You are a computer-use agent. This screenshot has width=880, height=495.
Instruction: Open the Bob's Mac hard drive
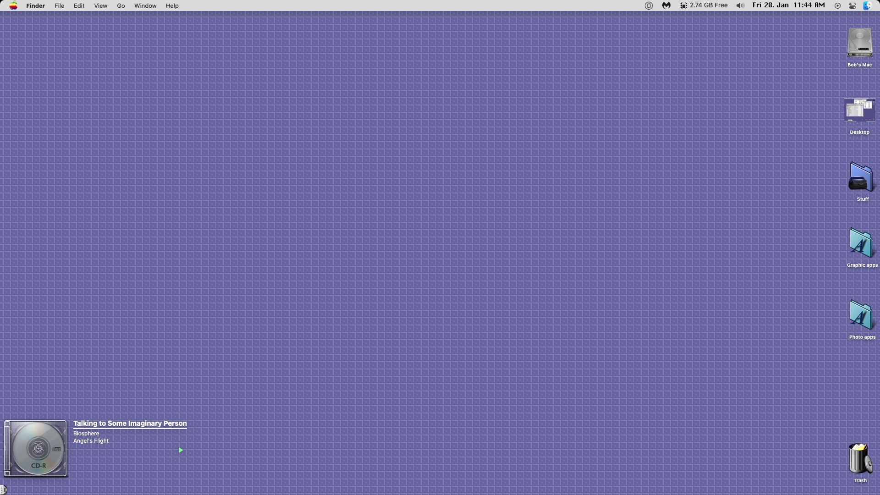[x=859, y=43]
